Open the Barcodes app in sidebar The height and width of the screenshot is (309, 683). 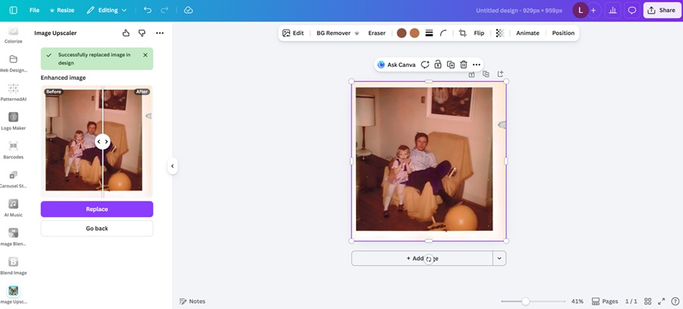coord(14,150)
